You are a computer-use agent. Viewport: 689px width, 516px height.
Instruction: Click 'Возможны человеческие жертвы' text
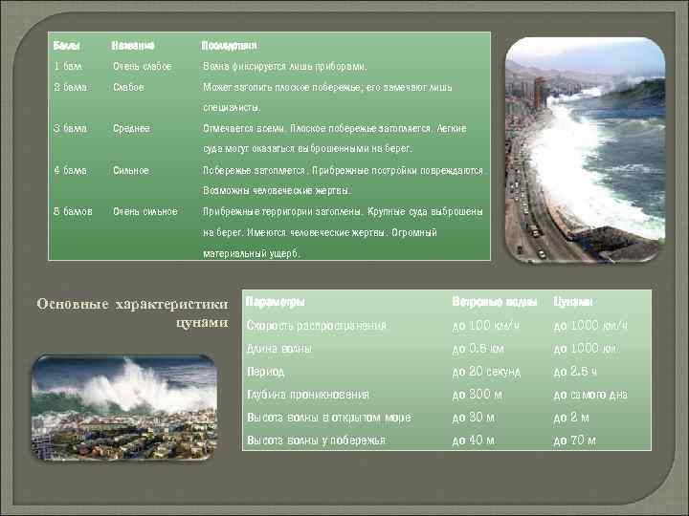coord(278,191)
